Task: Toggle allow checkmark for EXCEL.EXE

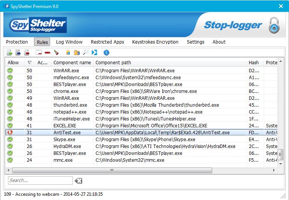Action: pos(10,125)
